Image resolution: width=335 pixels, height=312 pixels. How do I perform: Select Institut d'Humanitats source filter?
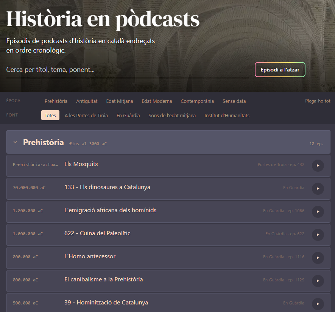tap(227, 115)
